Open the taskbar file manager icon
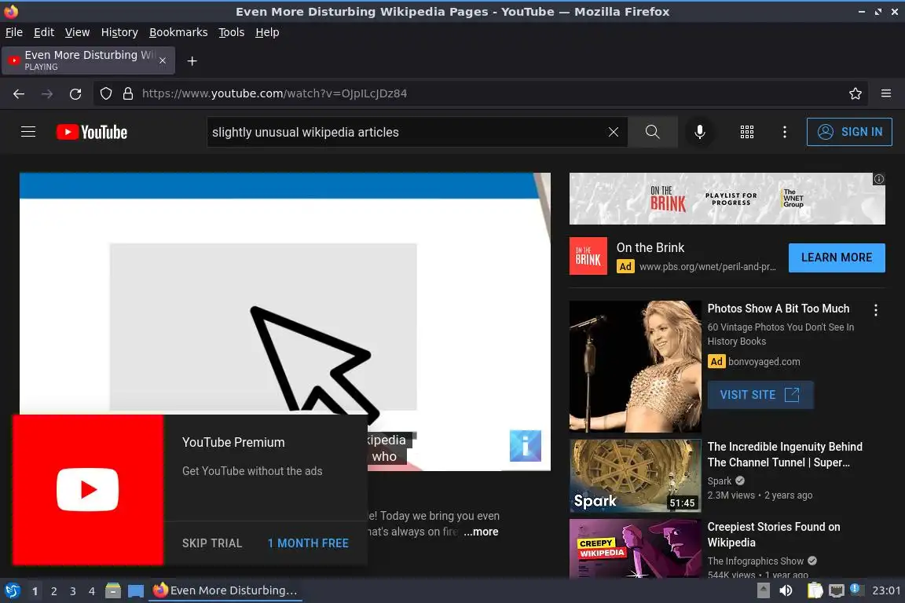 (x=113, y=590)
